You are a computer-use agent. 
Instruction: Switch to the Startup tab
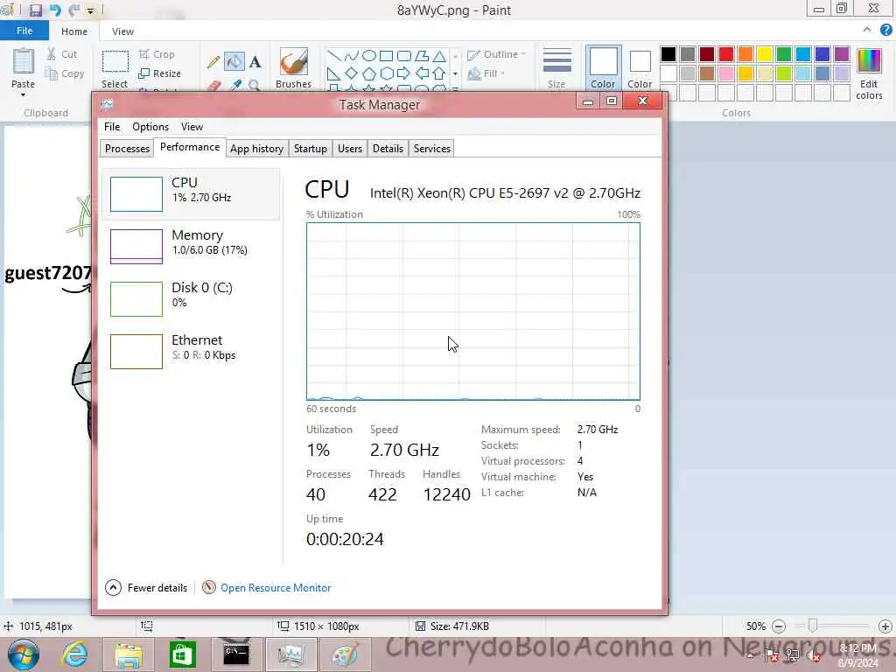[x=311, y=149]
